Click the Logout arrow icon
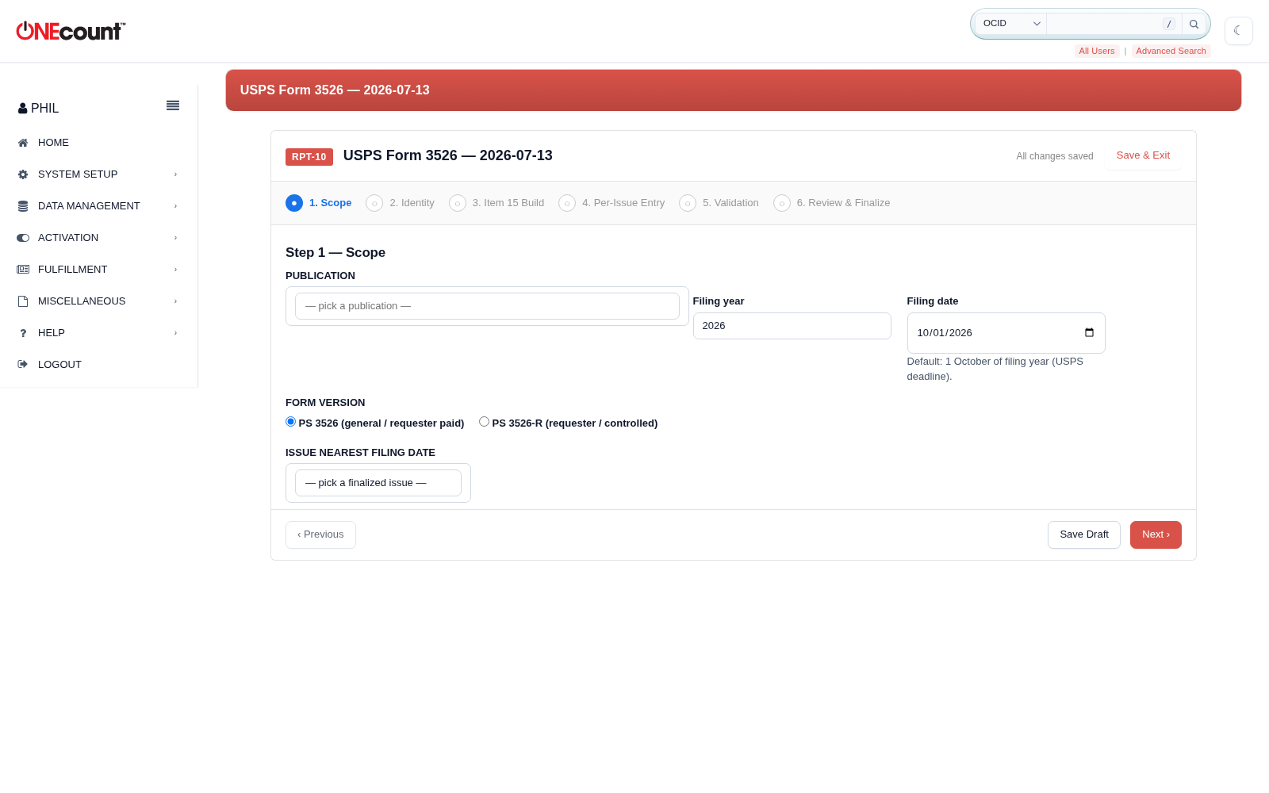Viewport: 1269px width, 793px height. (x=23, y=365)
